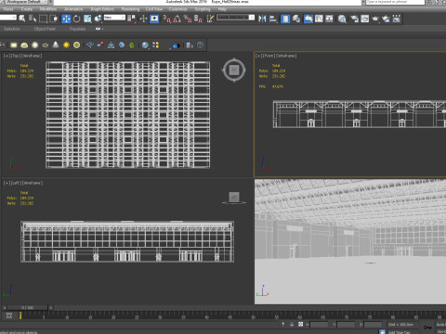Screen dimensions: 446x334
Task: Switch to the Selection ribbon tab
Action: pos(12,29)
